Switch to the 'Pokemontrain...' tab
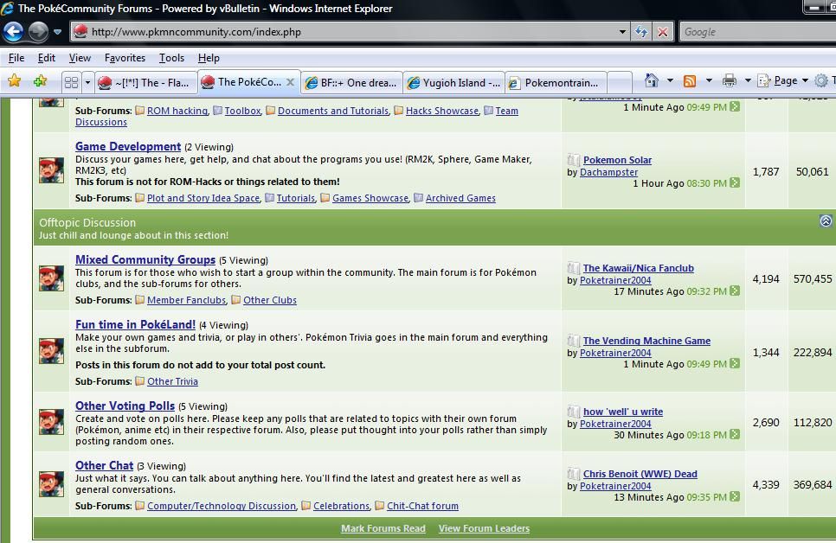Screen dimensions: 836x543 [x=555, y=83]
